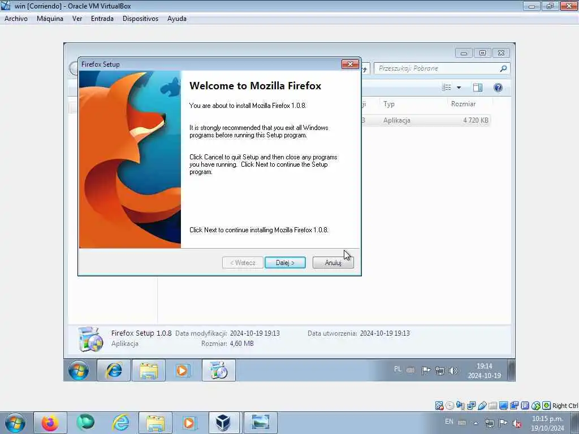The height and width of the screenshot is (434, 579).
Task: Click the host clock showing 10:15 p.m.
Action: coord(547,423)
